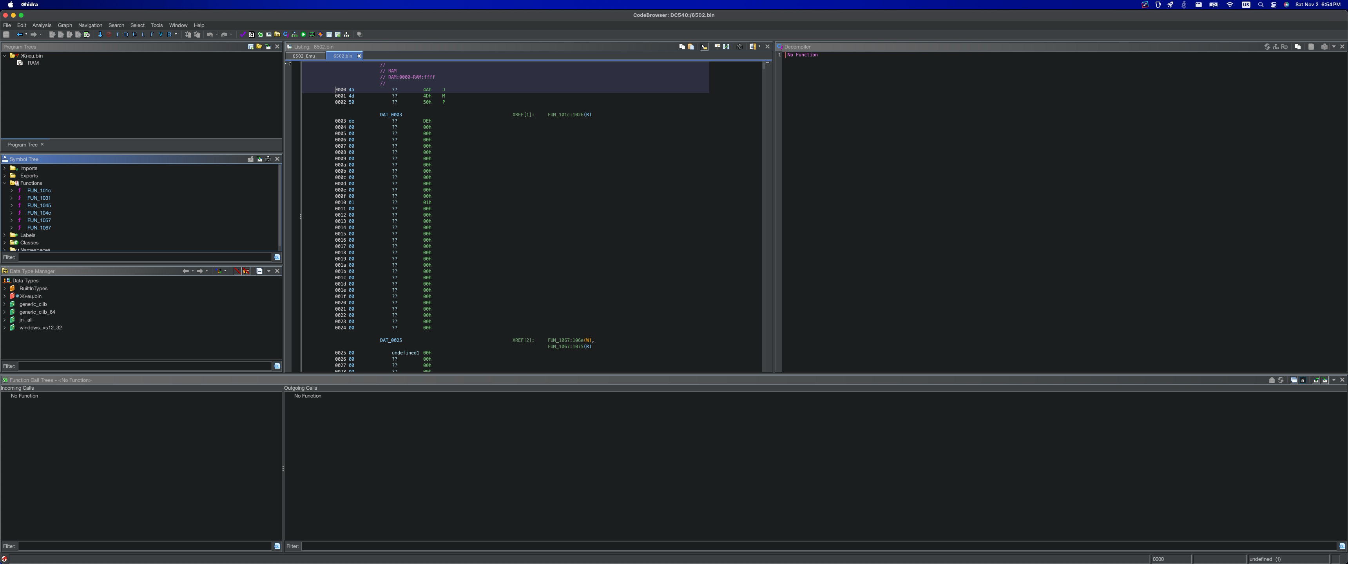Click the save program icon in the toolbar
This screenshot has height=564, width=1348.
(6, 34)
